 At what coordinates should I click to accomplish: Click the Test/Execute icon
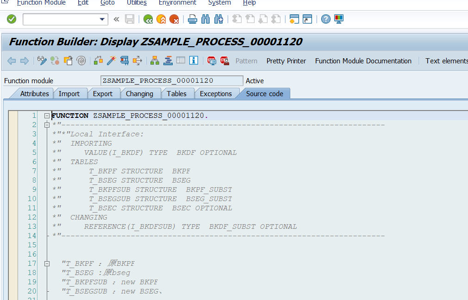(x=125, y=61)
